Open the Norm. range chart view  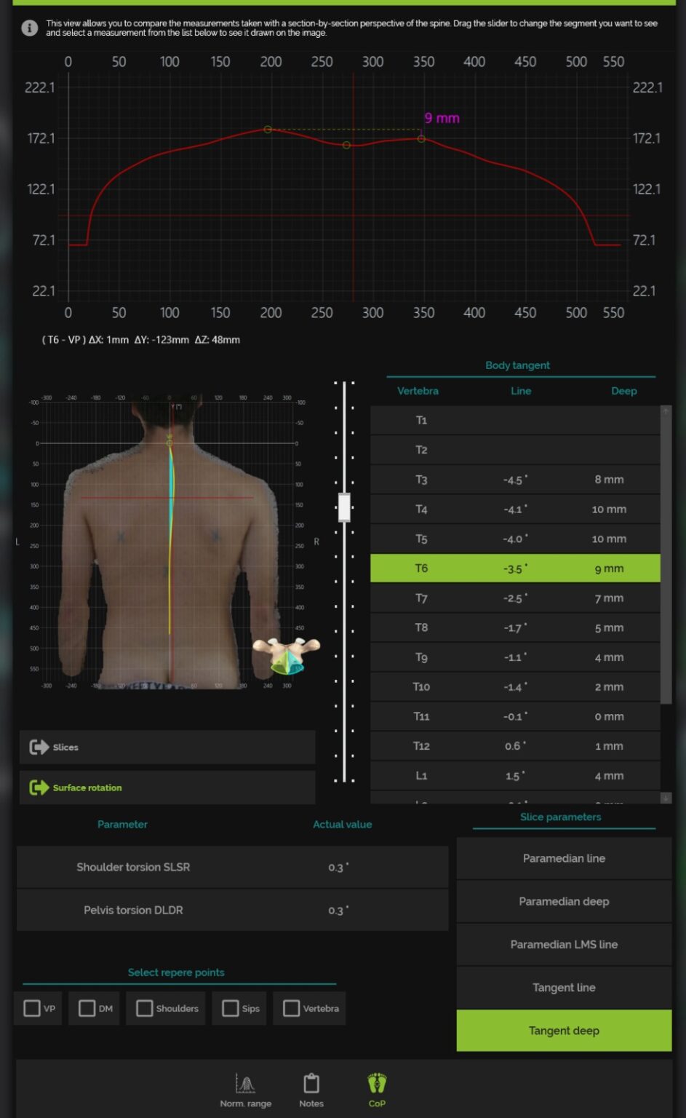(245, 1087)
